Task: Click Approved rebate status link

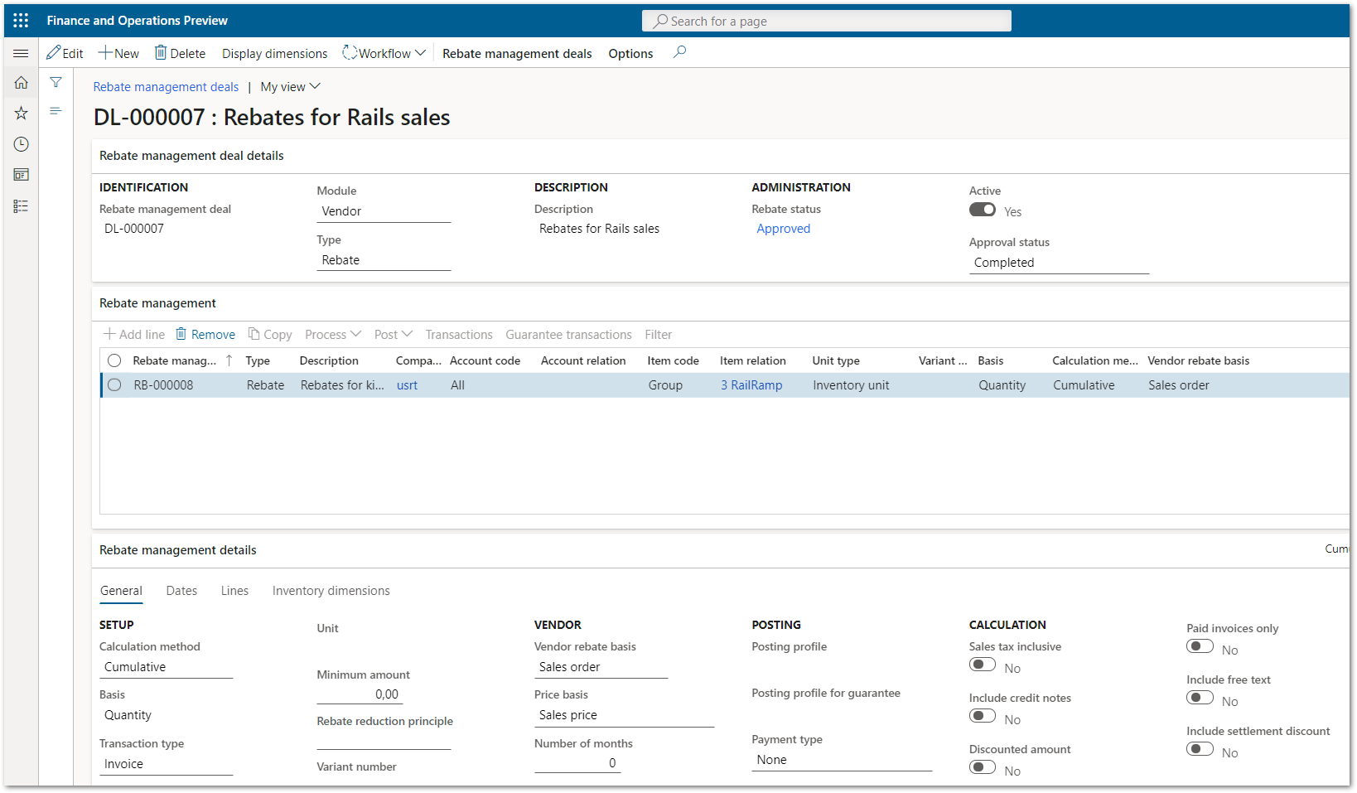Action: (x=784, y=229)
